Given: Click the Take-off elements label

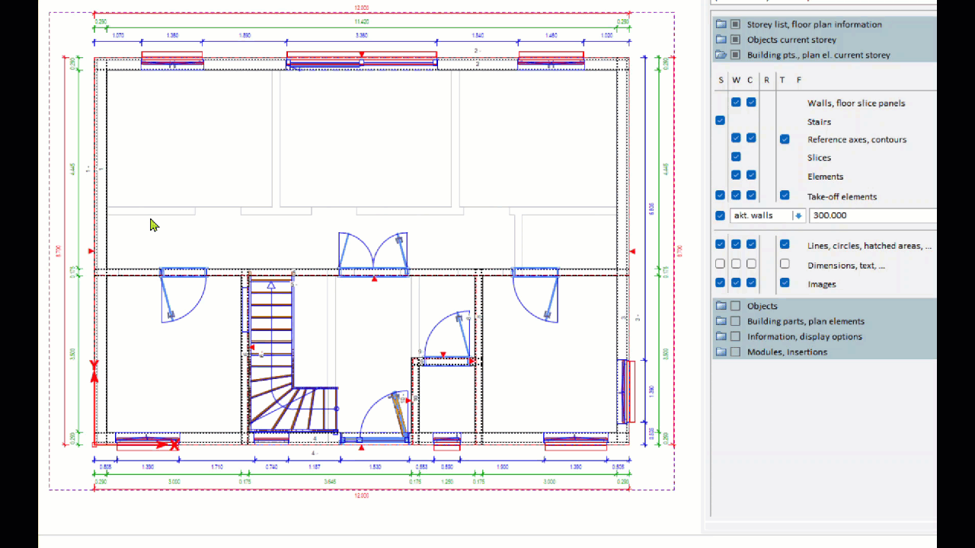Looking at the screenshot, I should click(x=842, y=196).
